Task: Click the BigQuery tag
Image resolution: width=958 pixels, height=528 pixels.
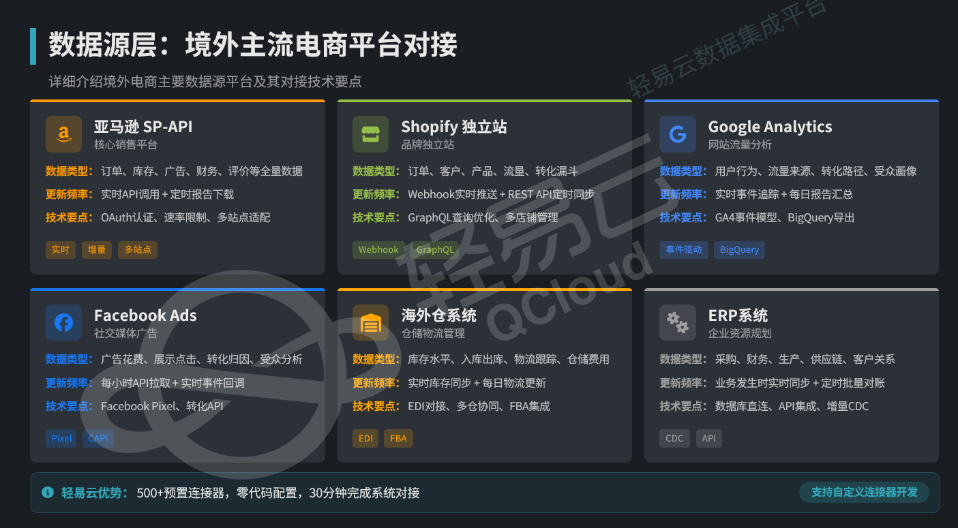Action: (x=739, y=249)
